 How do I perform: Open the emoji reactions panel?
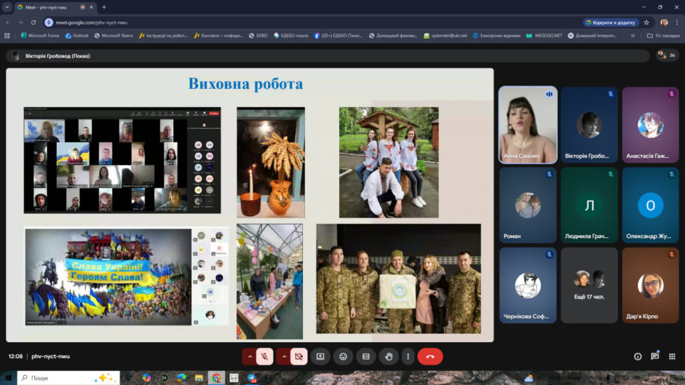point(343,356)
